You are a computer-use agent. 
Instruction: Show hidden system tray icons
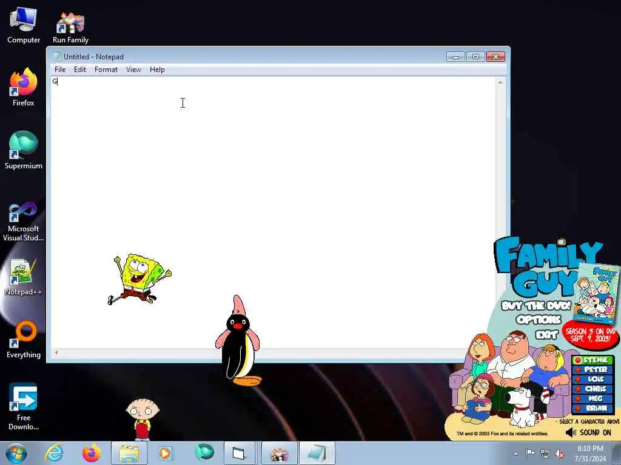click(x=515, y=454)
